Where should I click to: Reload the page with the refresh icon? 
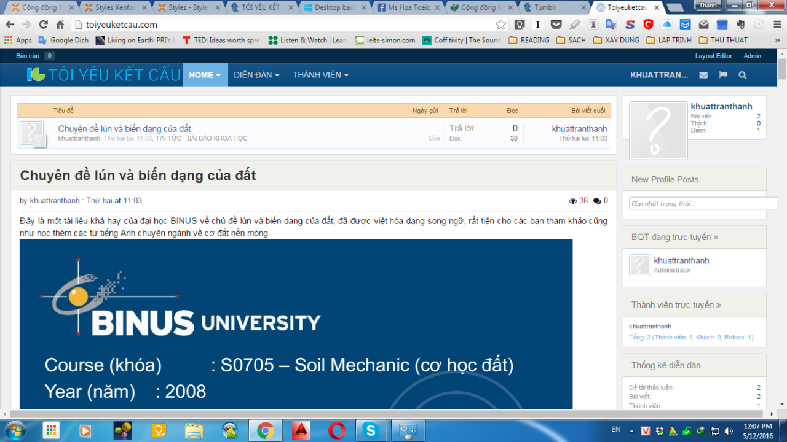click(43, 25)
